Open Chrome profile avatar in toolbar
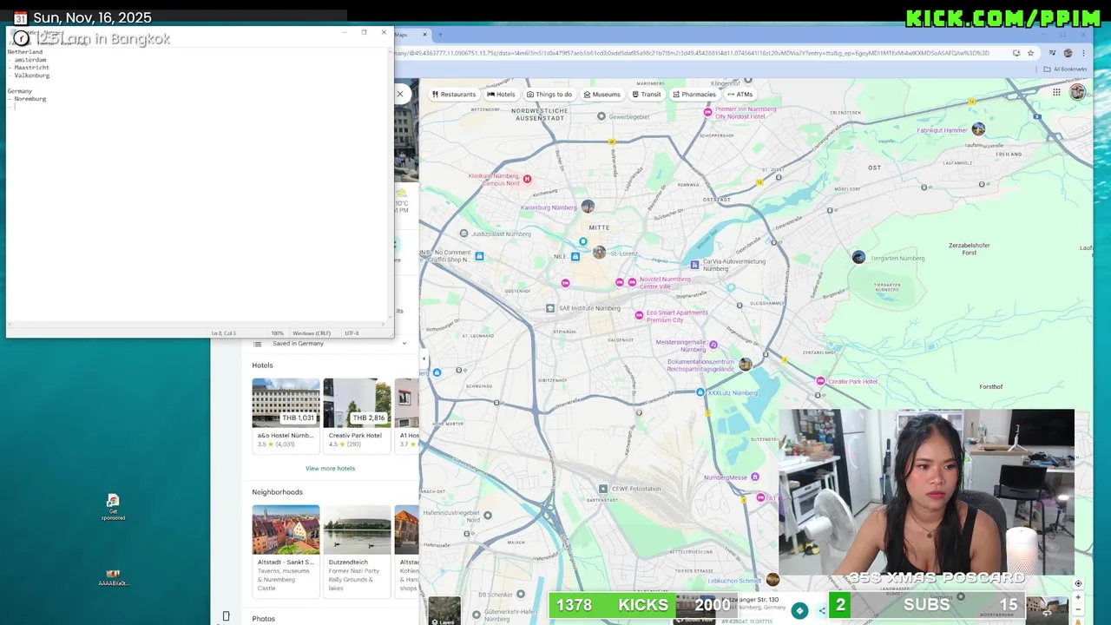The height and width of the screenshot is (625, 1111). tap(1068, 53)
